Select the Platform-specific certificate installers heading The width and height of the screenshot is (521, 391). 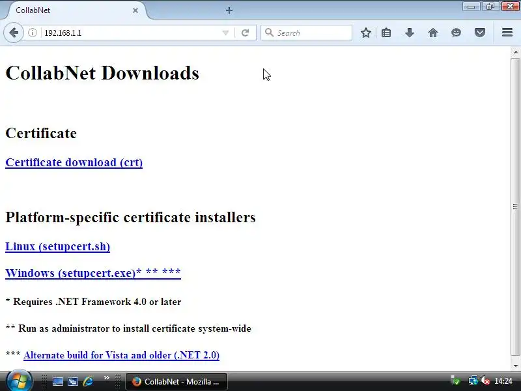point(131,218)
